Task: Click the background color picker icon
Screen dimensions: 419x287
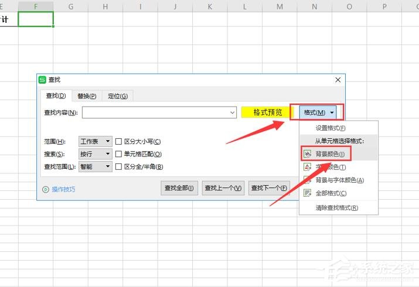Action: [x=306, y=154]
